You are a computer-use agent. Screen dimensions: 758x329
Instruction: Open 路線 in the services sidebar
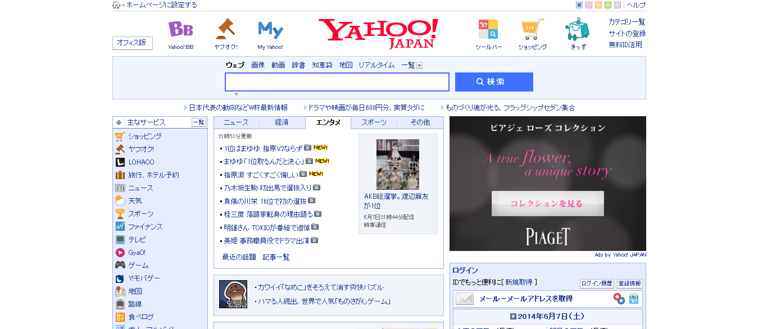[x=135, y=304]
